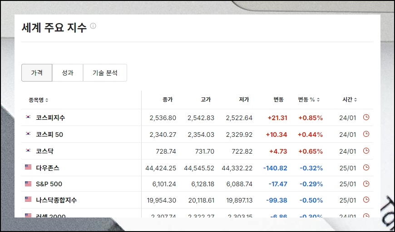This screenshot has height=232, width=395.
Task: Click the 종가 column header
Action: click(x=168, y=100)
